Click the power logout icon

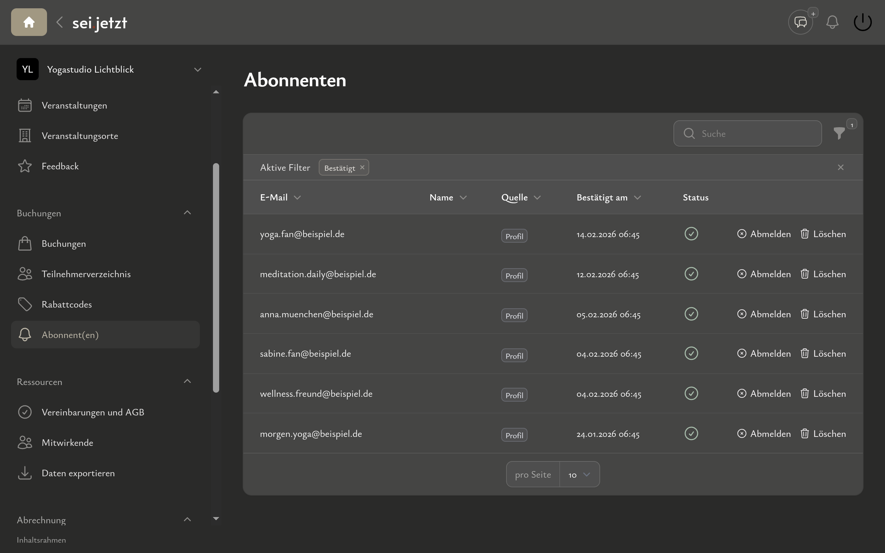tap(862, 22)
